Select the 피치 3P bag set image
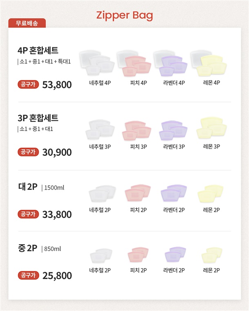The height and width of the screenshot is (311, 249). point(137,131)
